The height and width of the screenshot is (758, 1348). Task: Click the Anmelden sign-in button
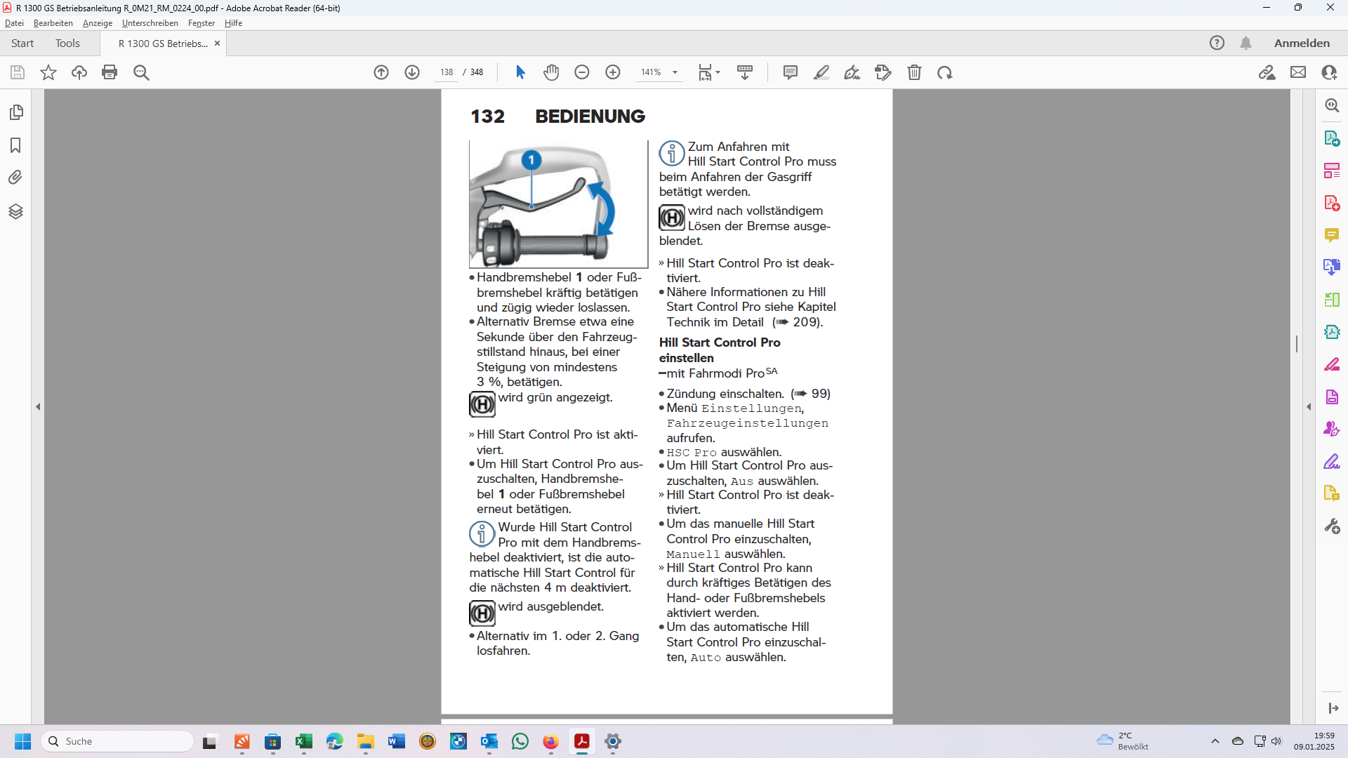coord(1302,44)
